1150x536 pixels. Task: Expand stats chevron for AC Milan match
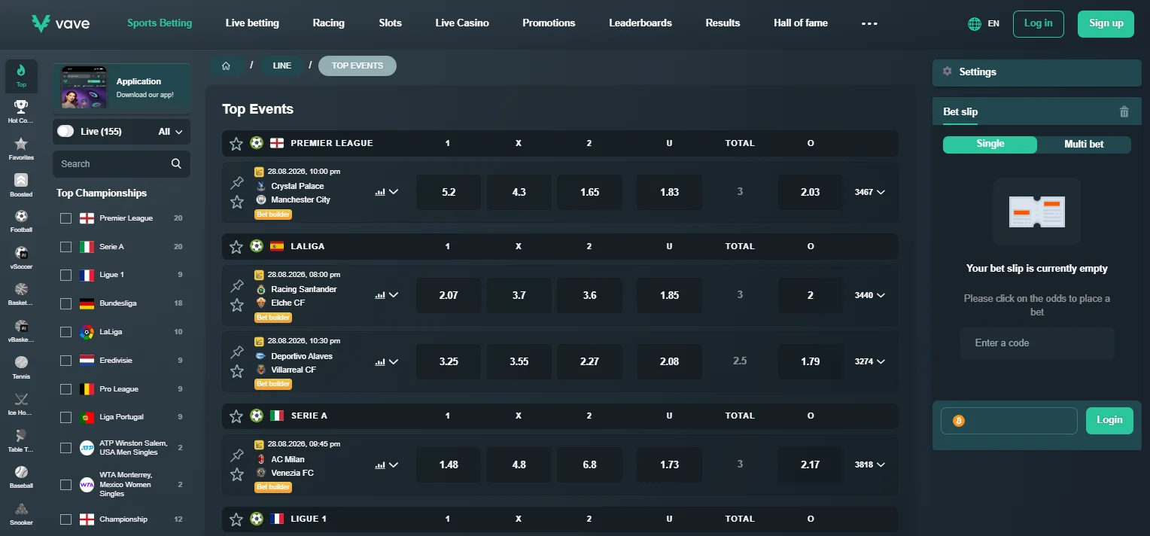[x=393, y=464]
